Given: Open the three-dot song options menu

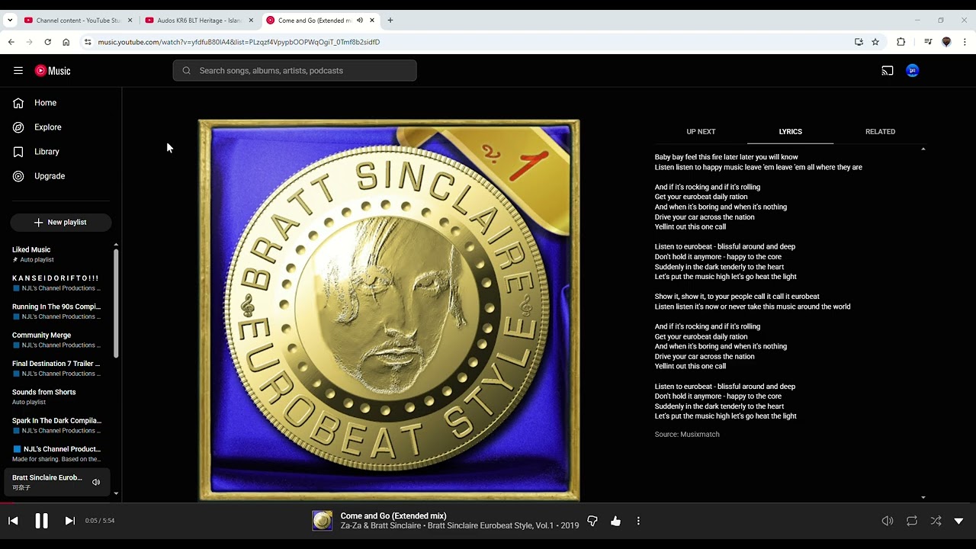Looking at the screenshot, I should 638,522.
